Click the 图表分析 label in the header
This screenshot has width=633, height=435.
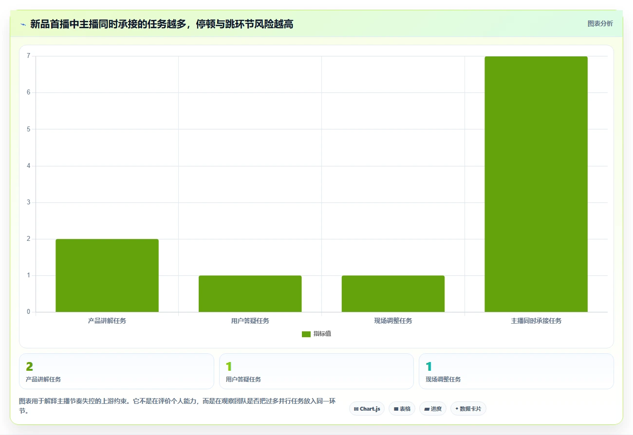pos(600,23)
